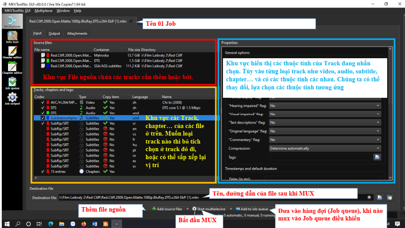Sort source files by the Container column header
405x228 pixels.
coord(107,49)
